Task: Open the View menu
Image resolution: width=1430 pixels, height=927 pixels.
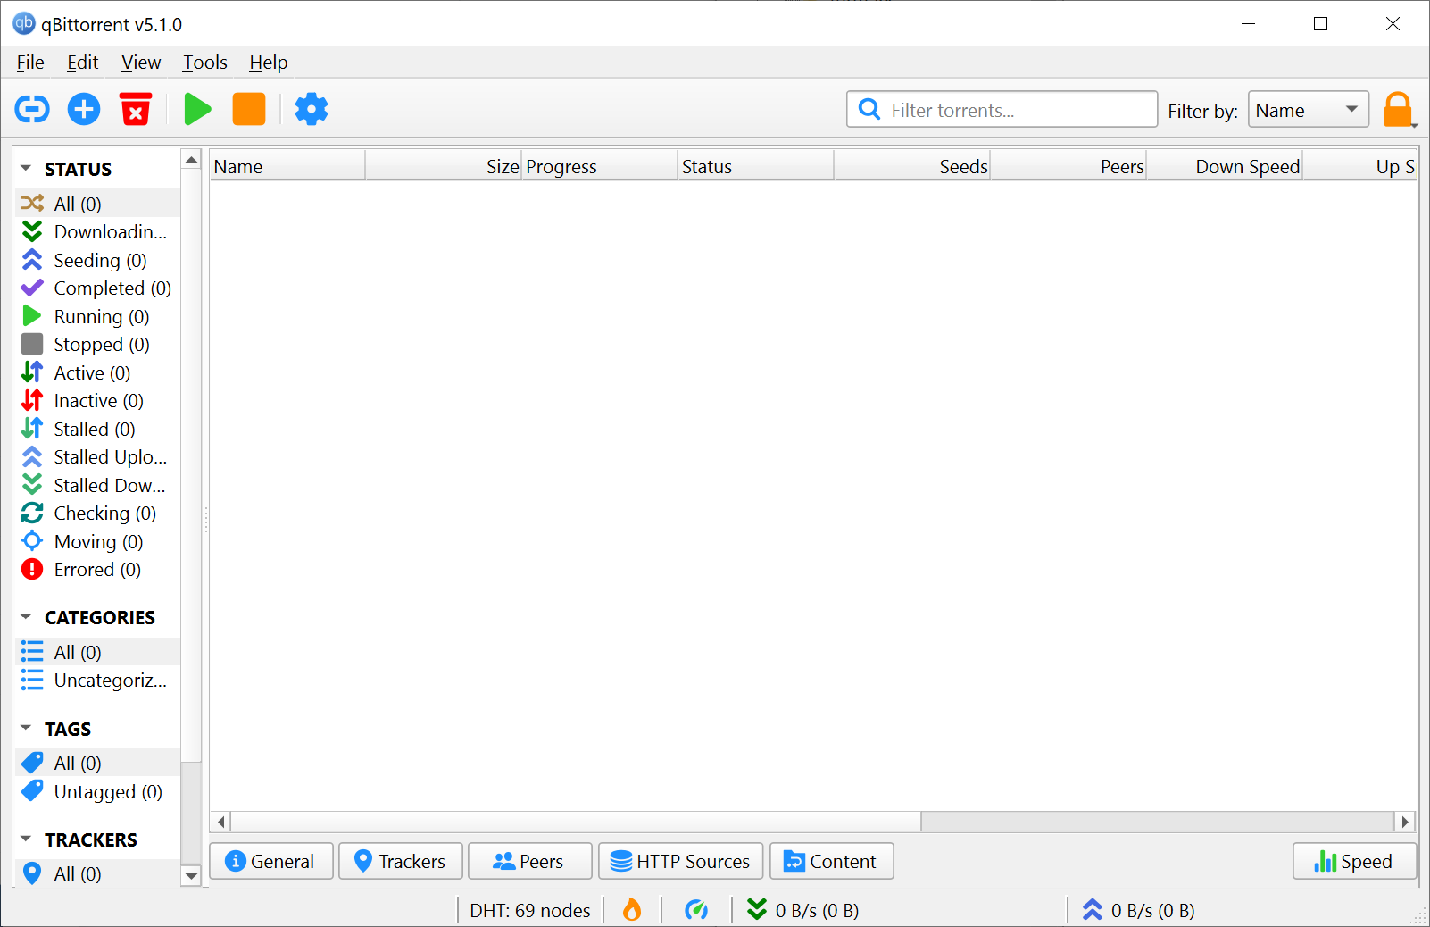Action: [x=141, y=63]
